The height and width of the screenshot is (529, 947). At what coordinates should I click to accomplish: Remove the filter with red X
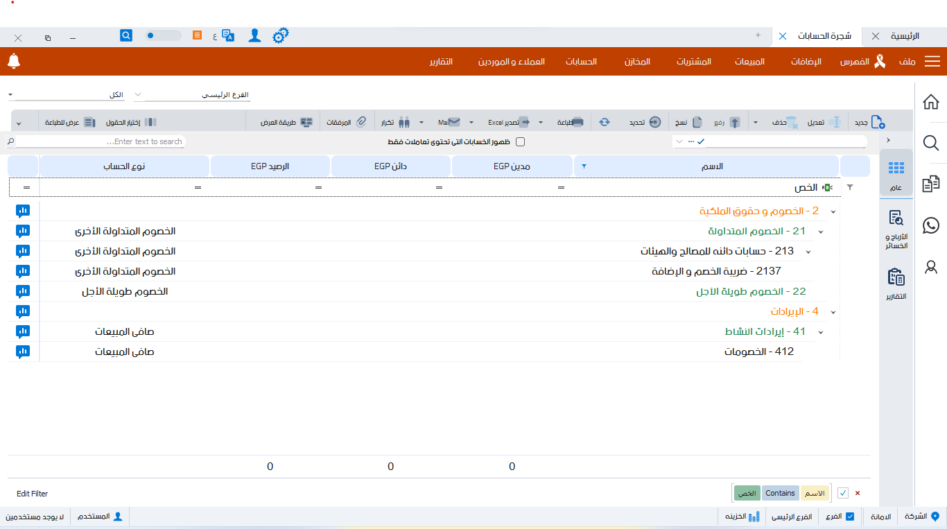(858, 493)
